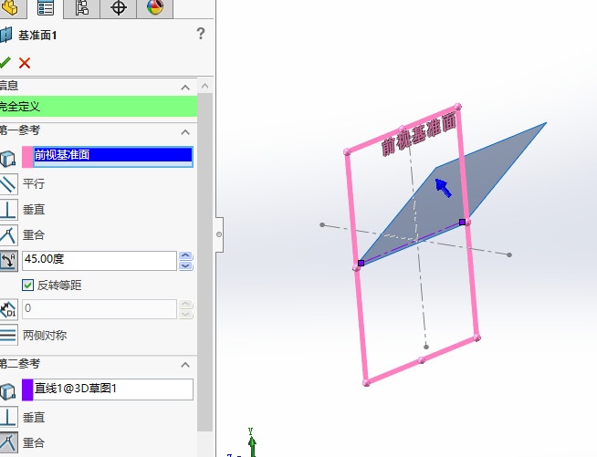Cancel the plane with red X
Screen dimensions: 597x457
(x=25, y=63)
